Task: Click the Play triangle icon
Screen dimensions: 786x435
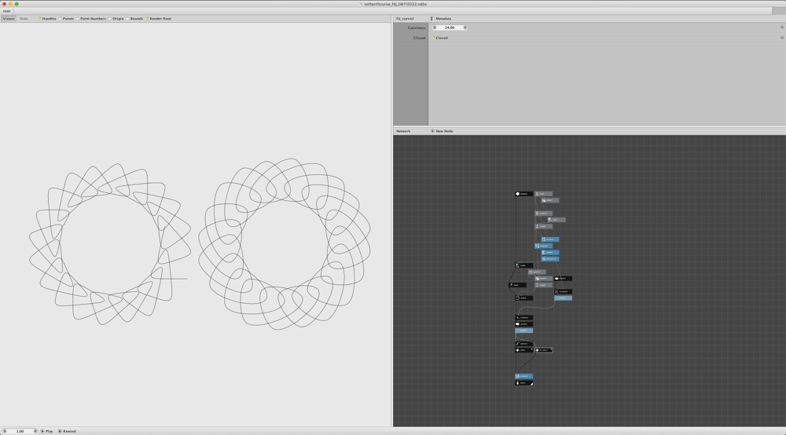Action: [42, 431]
